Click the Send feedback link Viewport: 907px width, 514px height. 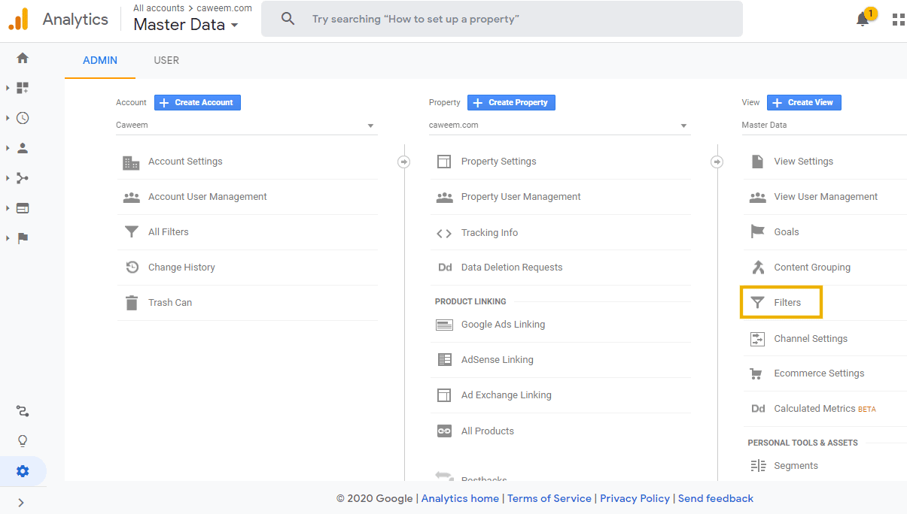click(716, 498)
